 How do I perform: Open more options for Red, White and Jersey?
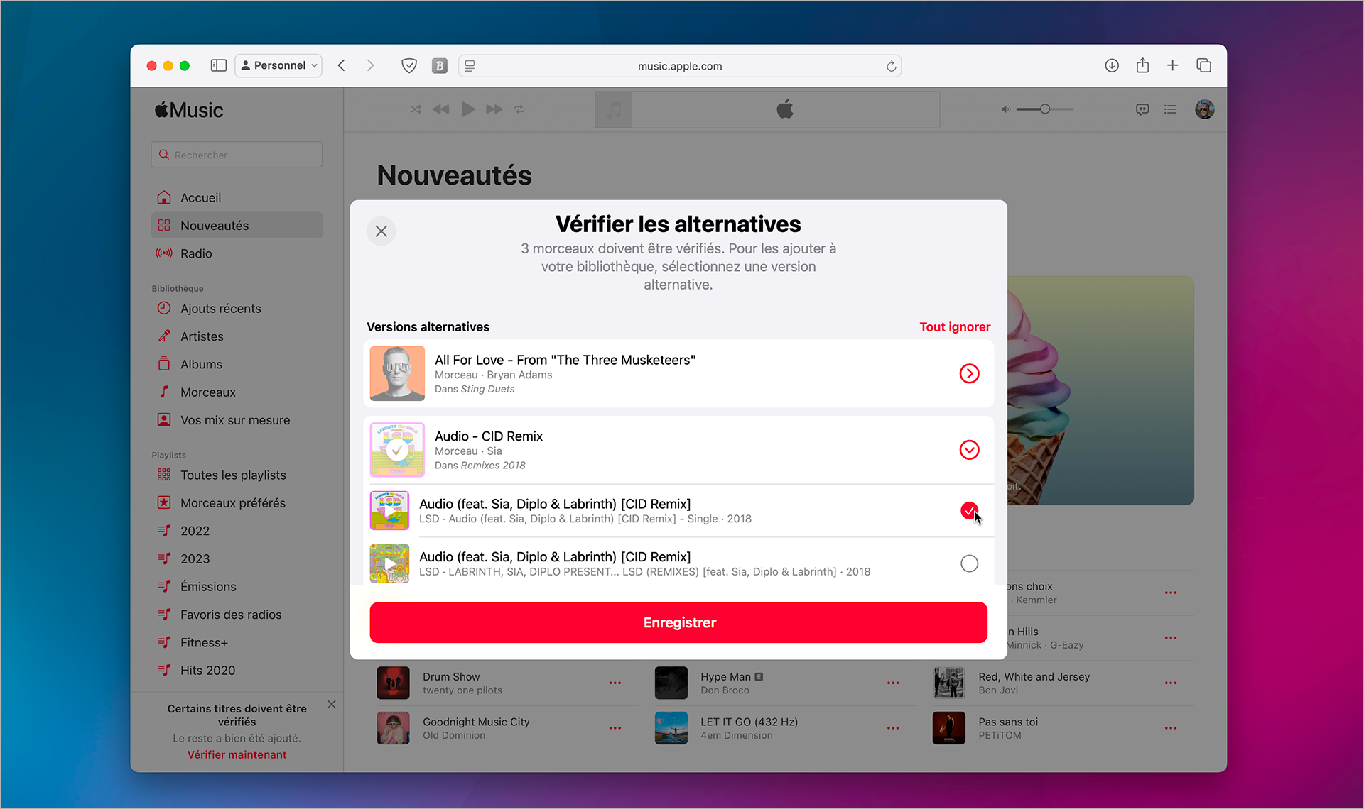(1171, 683)
